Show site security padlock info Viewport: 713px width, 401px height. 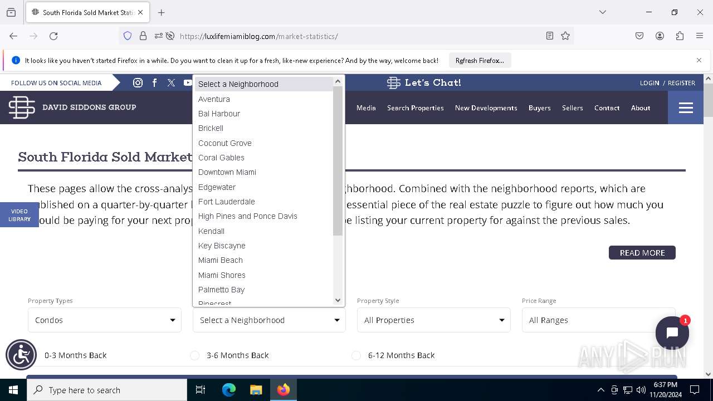click(x=143, y=36)
